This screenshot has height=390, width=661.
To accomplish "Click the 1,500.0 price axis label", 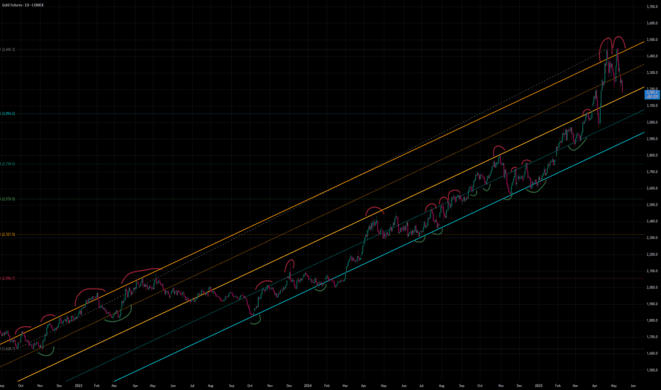I will tap(652, 370).
